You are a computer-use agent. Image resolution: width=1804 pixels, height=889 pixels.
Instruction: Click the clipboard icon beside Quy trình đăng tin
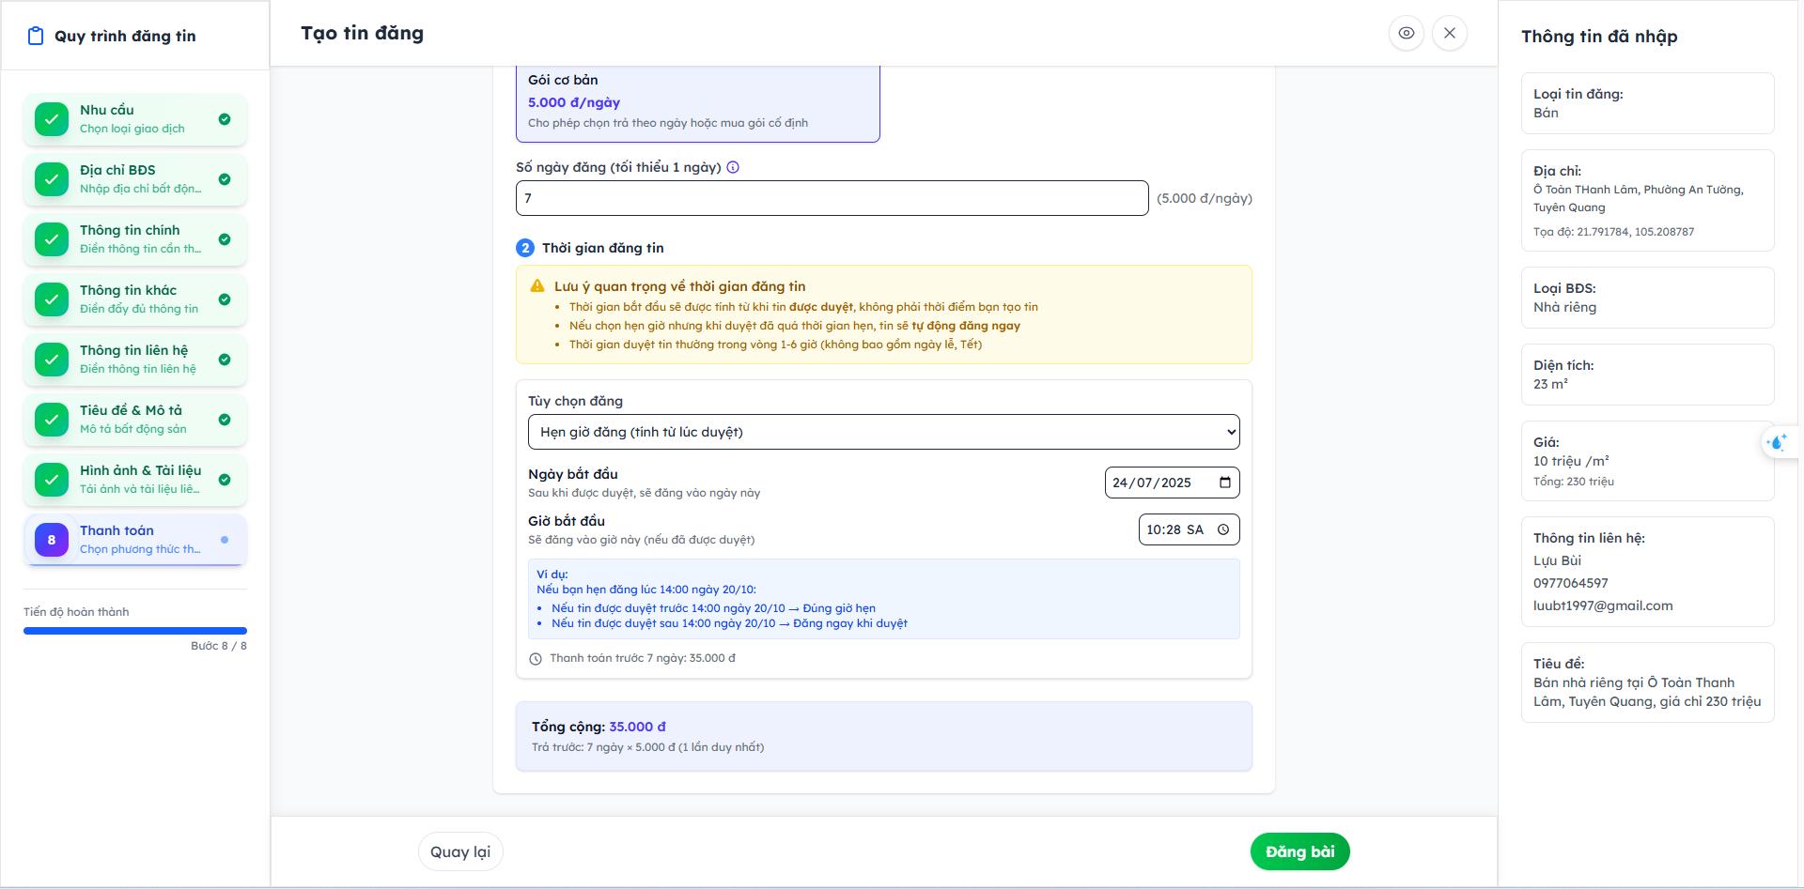pyautogui.click(x=36, y=37)
